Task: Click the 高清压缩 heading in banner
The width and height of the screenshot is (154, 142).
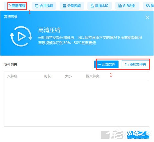Action: [x=49, y=30]
